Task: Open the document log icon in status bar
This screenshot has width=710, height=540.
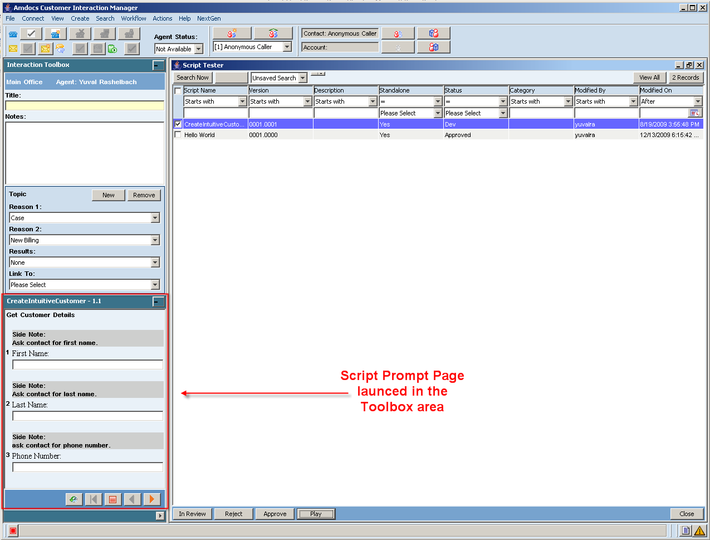Action: 686,531
